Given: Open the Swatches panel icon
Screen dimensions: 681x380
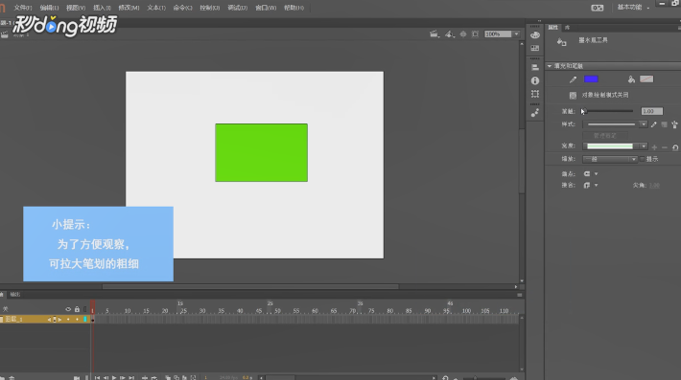Looking at the screenshot, I should (535, 48).
